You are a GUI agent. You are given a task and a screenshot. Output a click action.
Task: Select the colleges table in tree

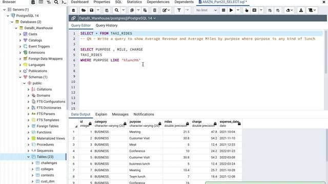click(47, 169)
